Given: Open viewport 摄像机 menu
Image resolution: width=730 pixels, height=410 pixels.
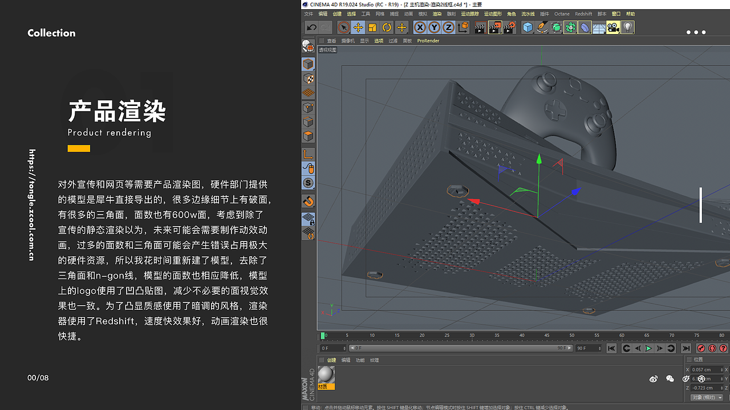Looking at the screenshot, I should tap(348, 41).
